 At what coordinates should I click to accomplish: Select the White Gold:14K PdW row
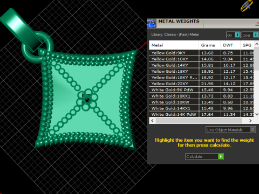(x=201, y=114)
